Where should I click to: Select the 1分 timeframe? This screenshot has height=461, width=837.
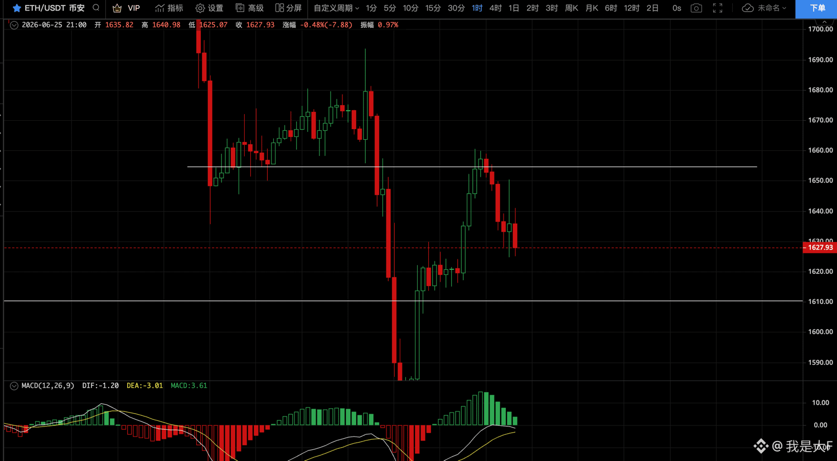(371, 8)
